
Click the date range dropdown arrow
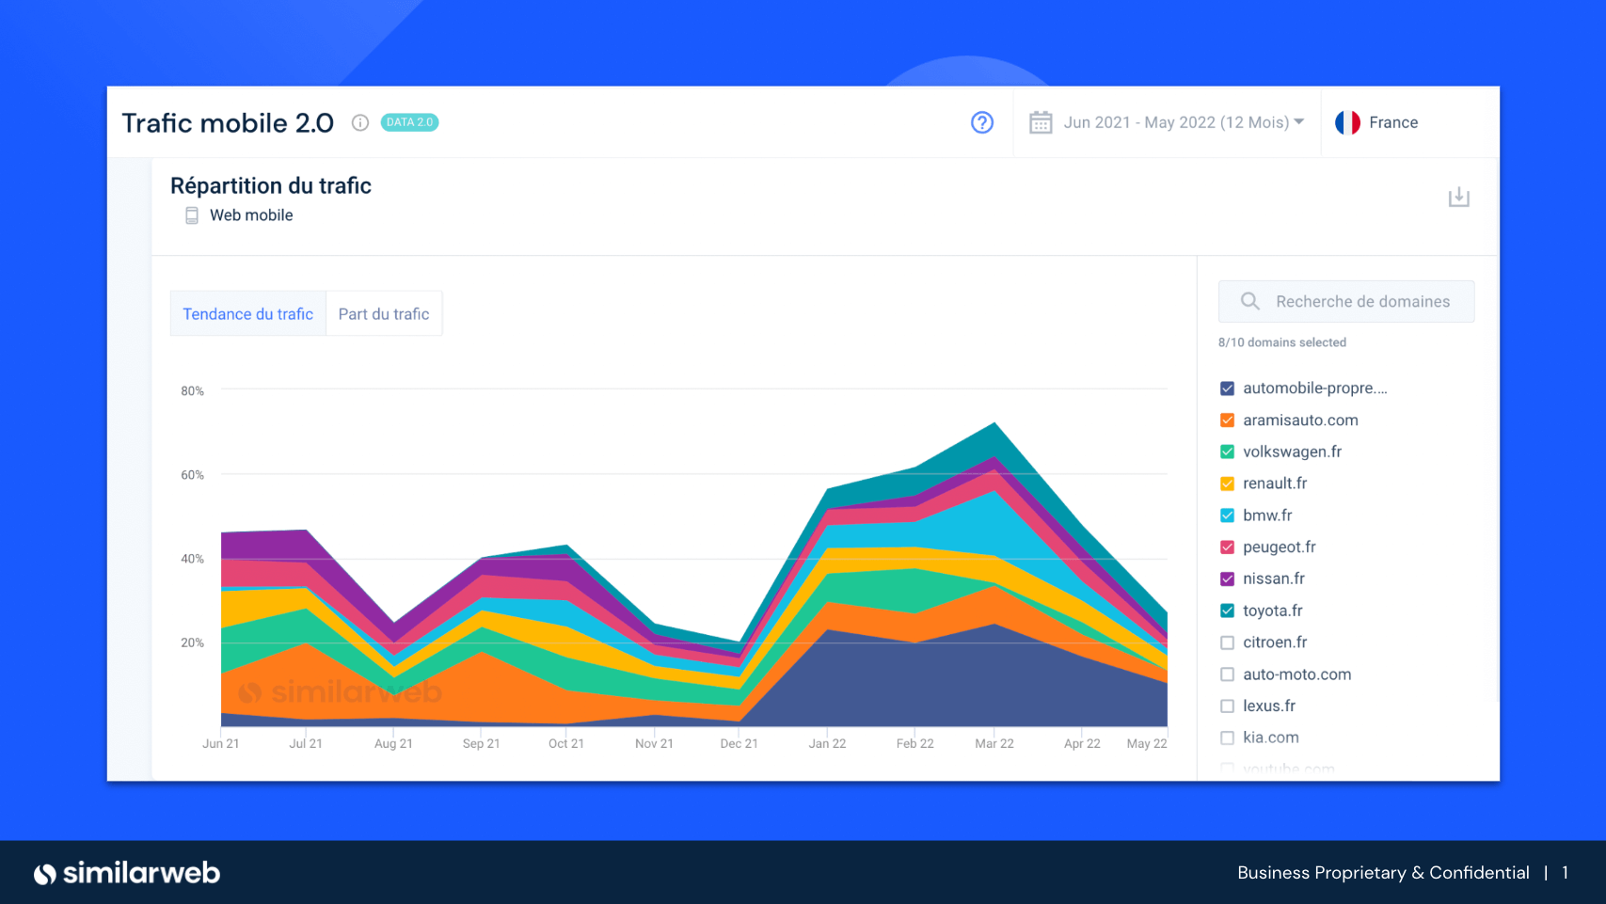(1299, 122)
